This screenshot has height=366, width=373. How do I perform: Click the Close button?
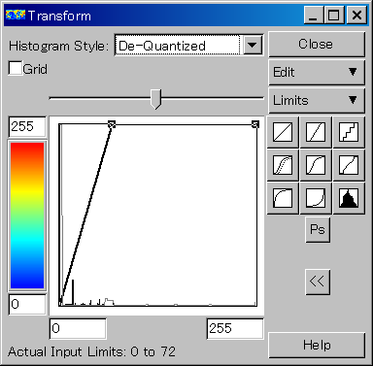click(x=317, y=44)
